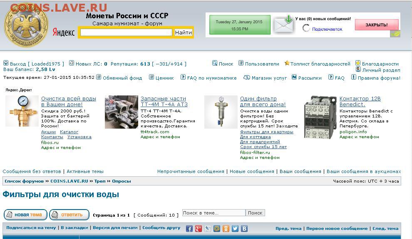The height and width of the screenshot is (239, 412).
Task: Share the topic on Google Plus
Action: click(x=199, y=229)
